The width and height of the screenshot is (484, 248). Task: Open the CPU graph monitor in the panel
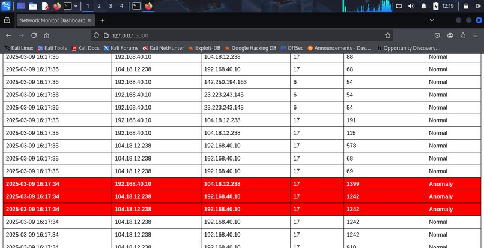(x=367, y=6)
